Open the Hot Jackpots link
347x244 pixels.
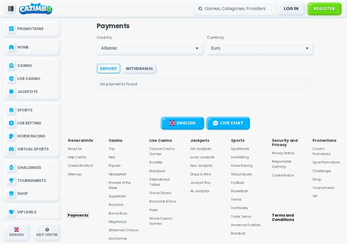pos(201,149)
